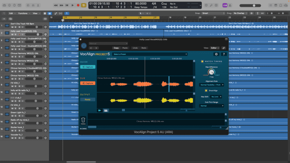
Task: Open the Select a Preset dropdown in VocAlign
Action: (x=150, y=54)
